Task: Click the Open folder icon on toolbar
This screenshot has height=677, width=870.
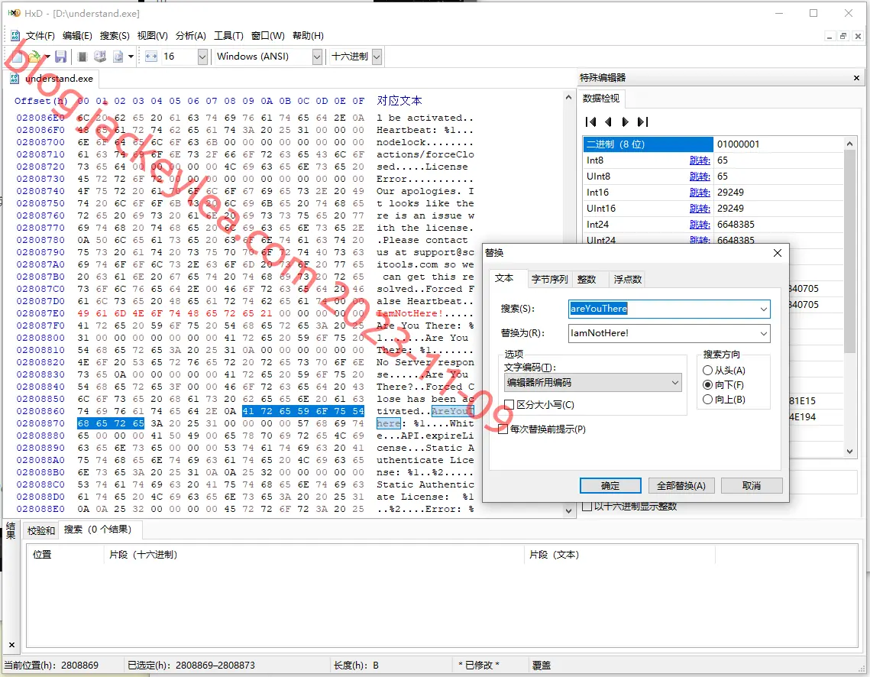Action: click(34, 57)
